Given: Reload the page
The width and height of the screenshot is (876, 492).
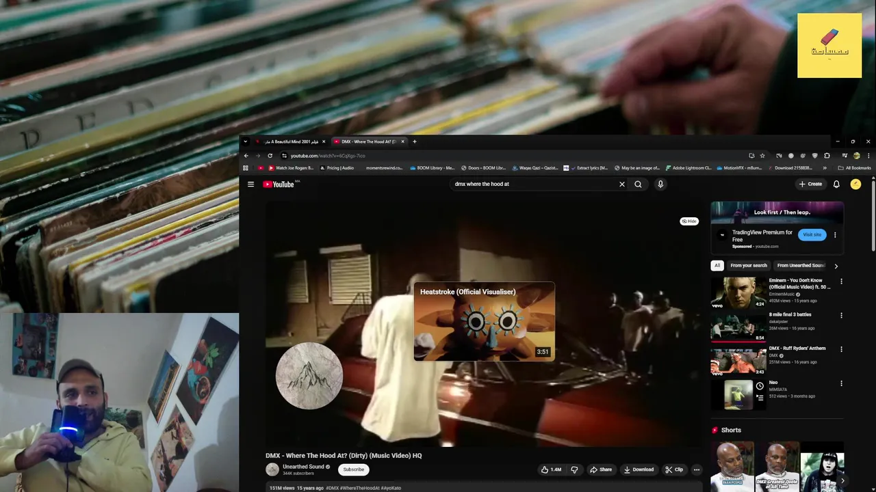Looking at the screenshot, I should pos(270,155).
